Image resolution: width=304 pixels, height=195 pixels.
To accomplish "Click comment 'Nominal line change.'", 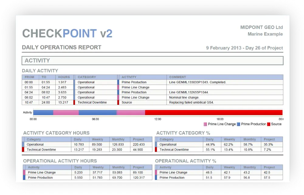I will [x=184, y=97].
